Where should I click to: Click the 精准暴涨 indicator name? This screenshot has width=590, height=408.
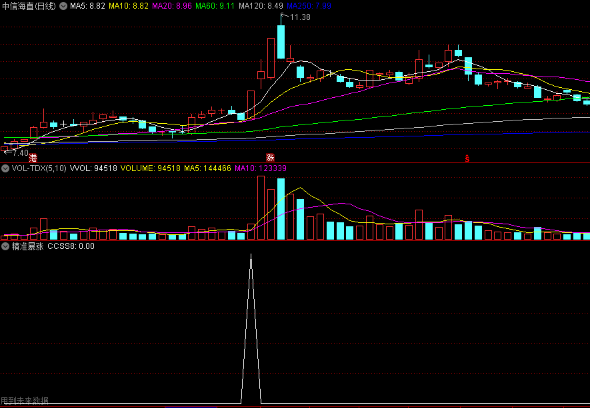click(28, 246)
